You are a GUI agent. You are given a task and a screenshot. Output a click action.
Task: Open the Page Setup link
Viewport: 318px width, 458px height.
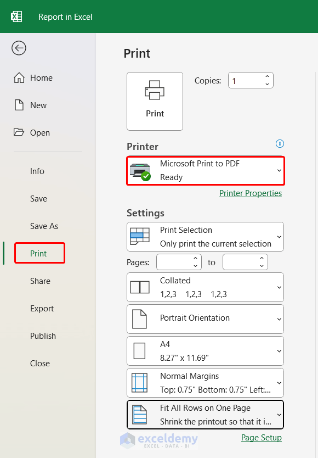click(x=262, y=438)
